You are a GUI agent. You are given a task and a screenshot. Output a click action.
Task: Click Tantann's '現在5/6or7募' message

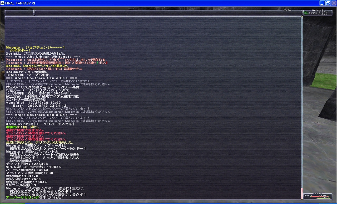(44, 69)
